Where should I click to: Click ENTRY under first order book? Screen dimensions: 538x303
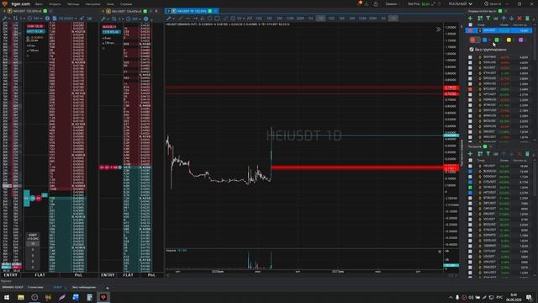(x=11, y=275)
